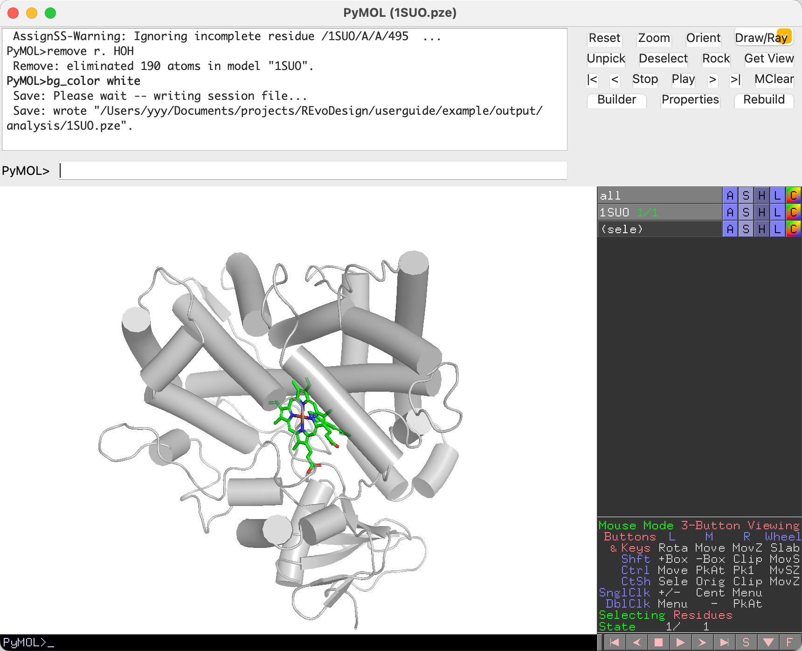Click the macOS green zoom window button
The height and width of the screenshot is (651, 802).
50,13
